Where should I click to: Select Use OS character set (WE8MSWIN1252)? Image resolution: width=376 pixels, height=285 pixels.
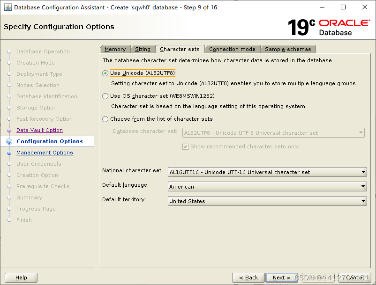[x=105, y=96]
